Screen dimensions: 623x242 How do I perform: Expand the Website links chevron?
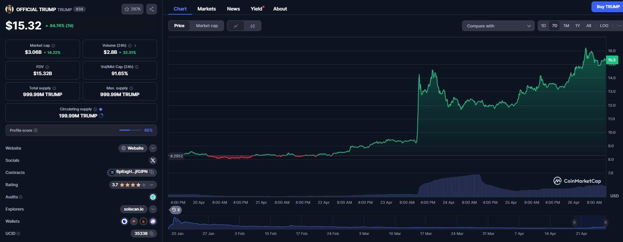[x=153, y=148]
